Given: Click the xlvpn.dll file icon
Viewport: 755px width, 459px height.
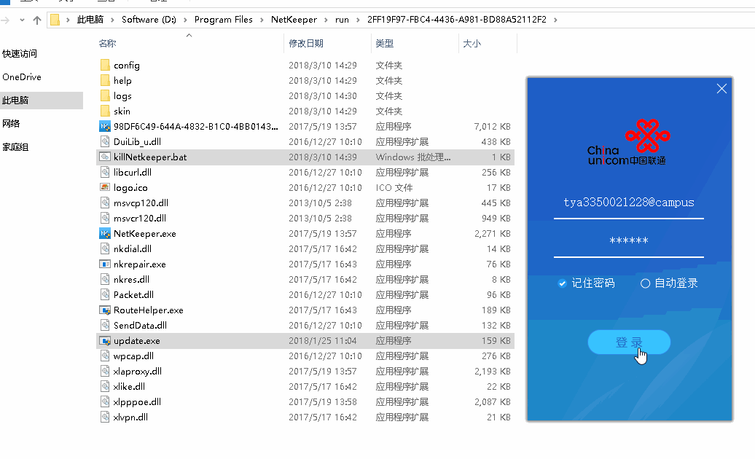Looking at the screenshot, I should (105, 417).
